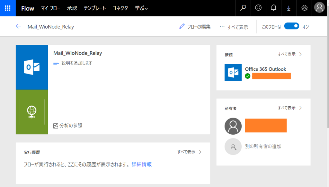Click すべて表示 in the 所有者 card
Viewport: 329px width, 187px height.
point(287,108)
